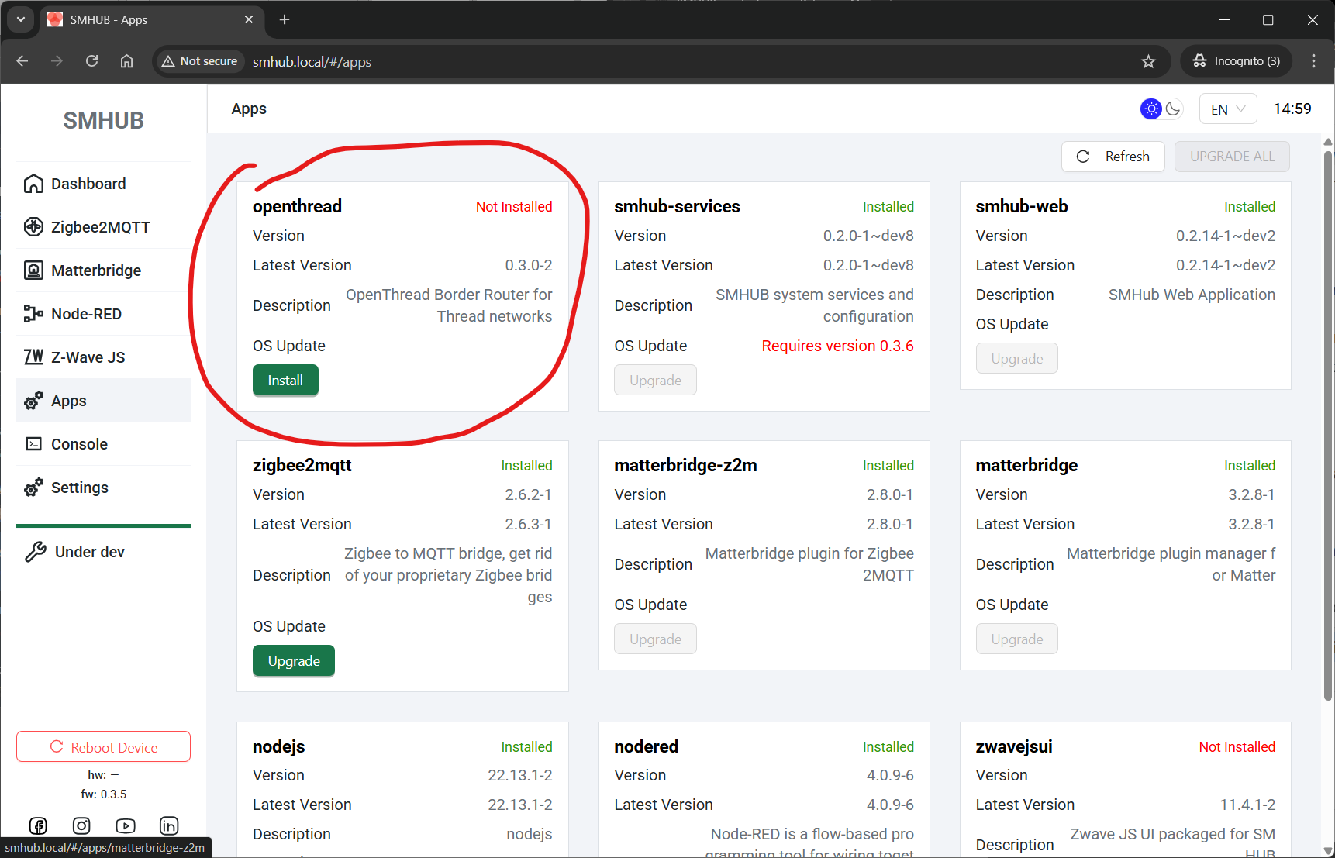
Task: Click the Facebook icon in sidebar footer
Action: pos(38,825)
